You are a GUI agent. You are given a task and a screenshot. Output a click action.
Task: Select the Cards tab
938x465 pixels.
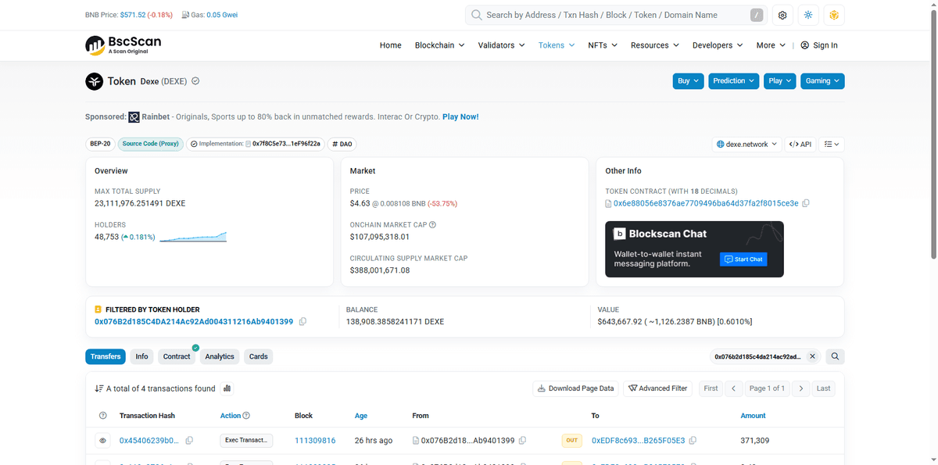pos(258,356)
